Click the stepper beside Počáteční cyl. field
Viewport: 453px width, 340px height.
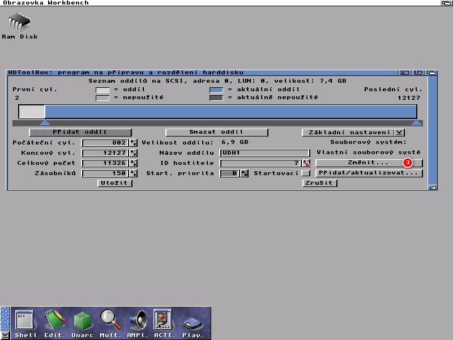click(134, 143)
